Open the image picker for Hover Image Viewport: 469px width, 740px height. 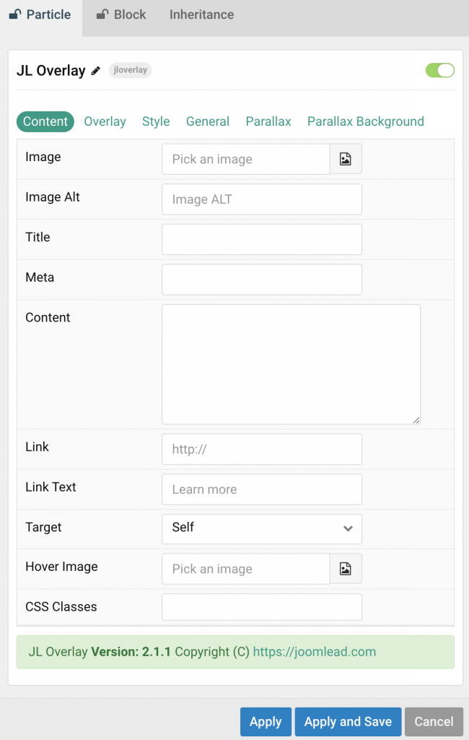point(345,569)
